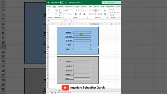Expand the Name Box dropdown arrow
This screenshot has height=94, width=167.
tap(62, 21)
